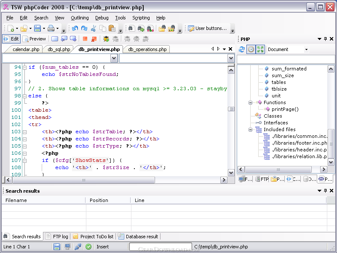The image size is (337, 253).
Task: Open the PHP panel menu arrow
Action: pyautogui.click(x=319, y=39)
